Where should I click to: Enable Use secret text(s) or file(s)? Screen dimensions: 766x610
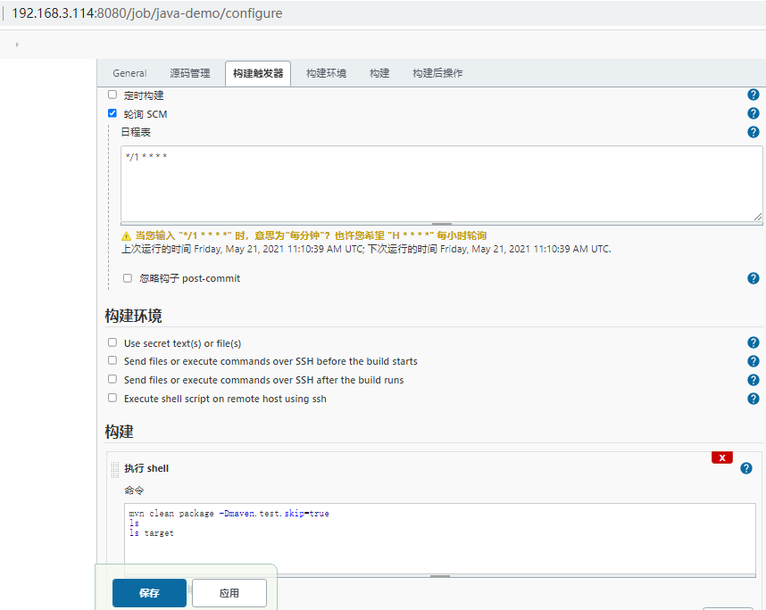tap(112, 342)
